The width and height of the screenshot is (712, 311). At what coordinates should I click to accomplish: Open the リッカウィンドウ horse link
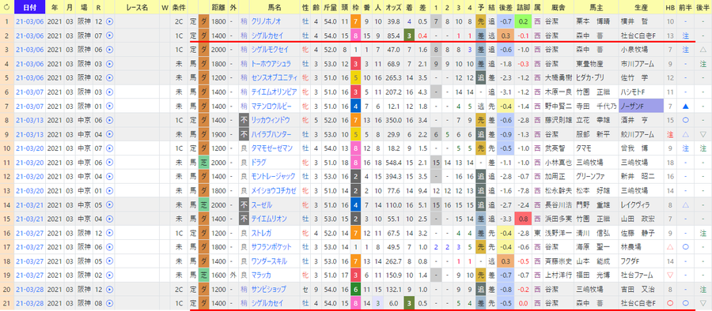click(271, 121)
